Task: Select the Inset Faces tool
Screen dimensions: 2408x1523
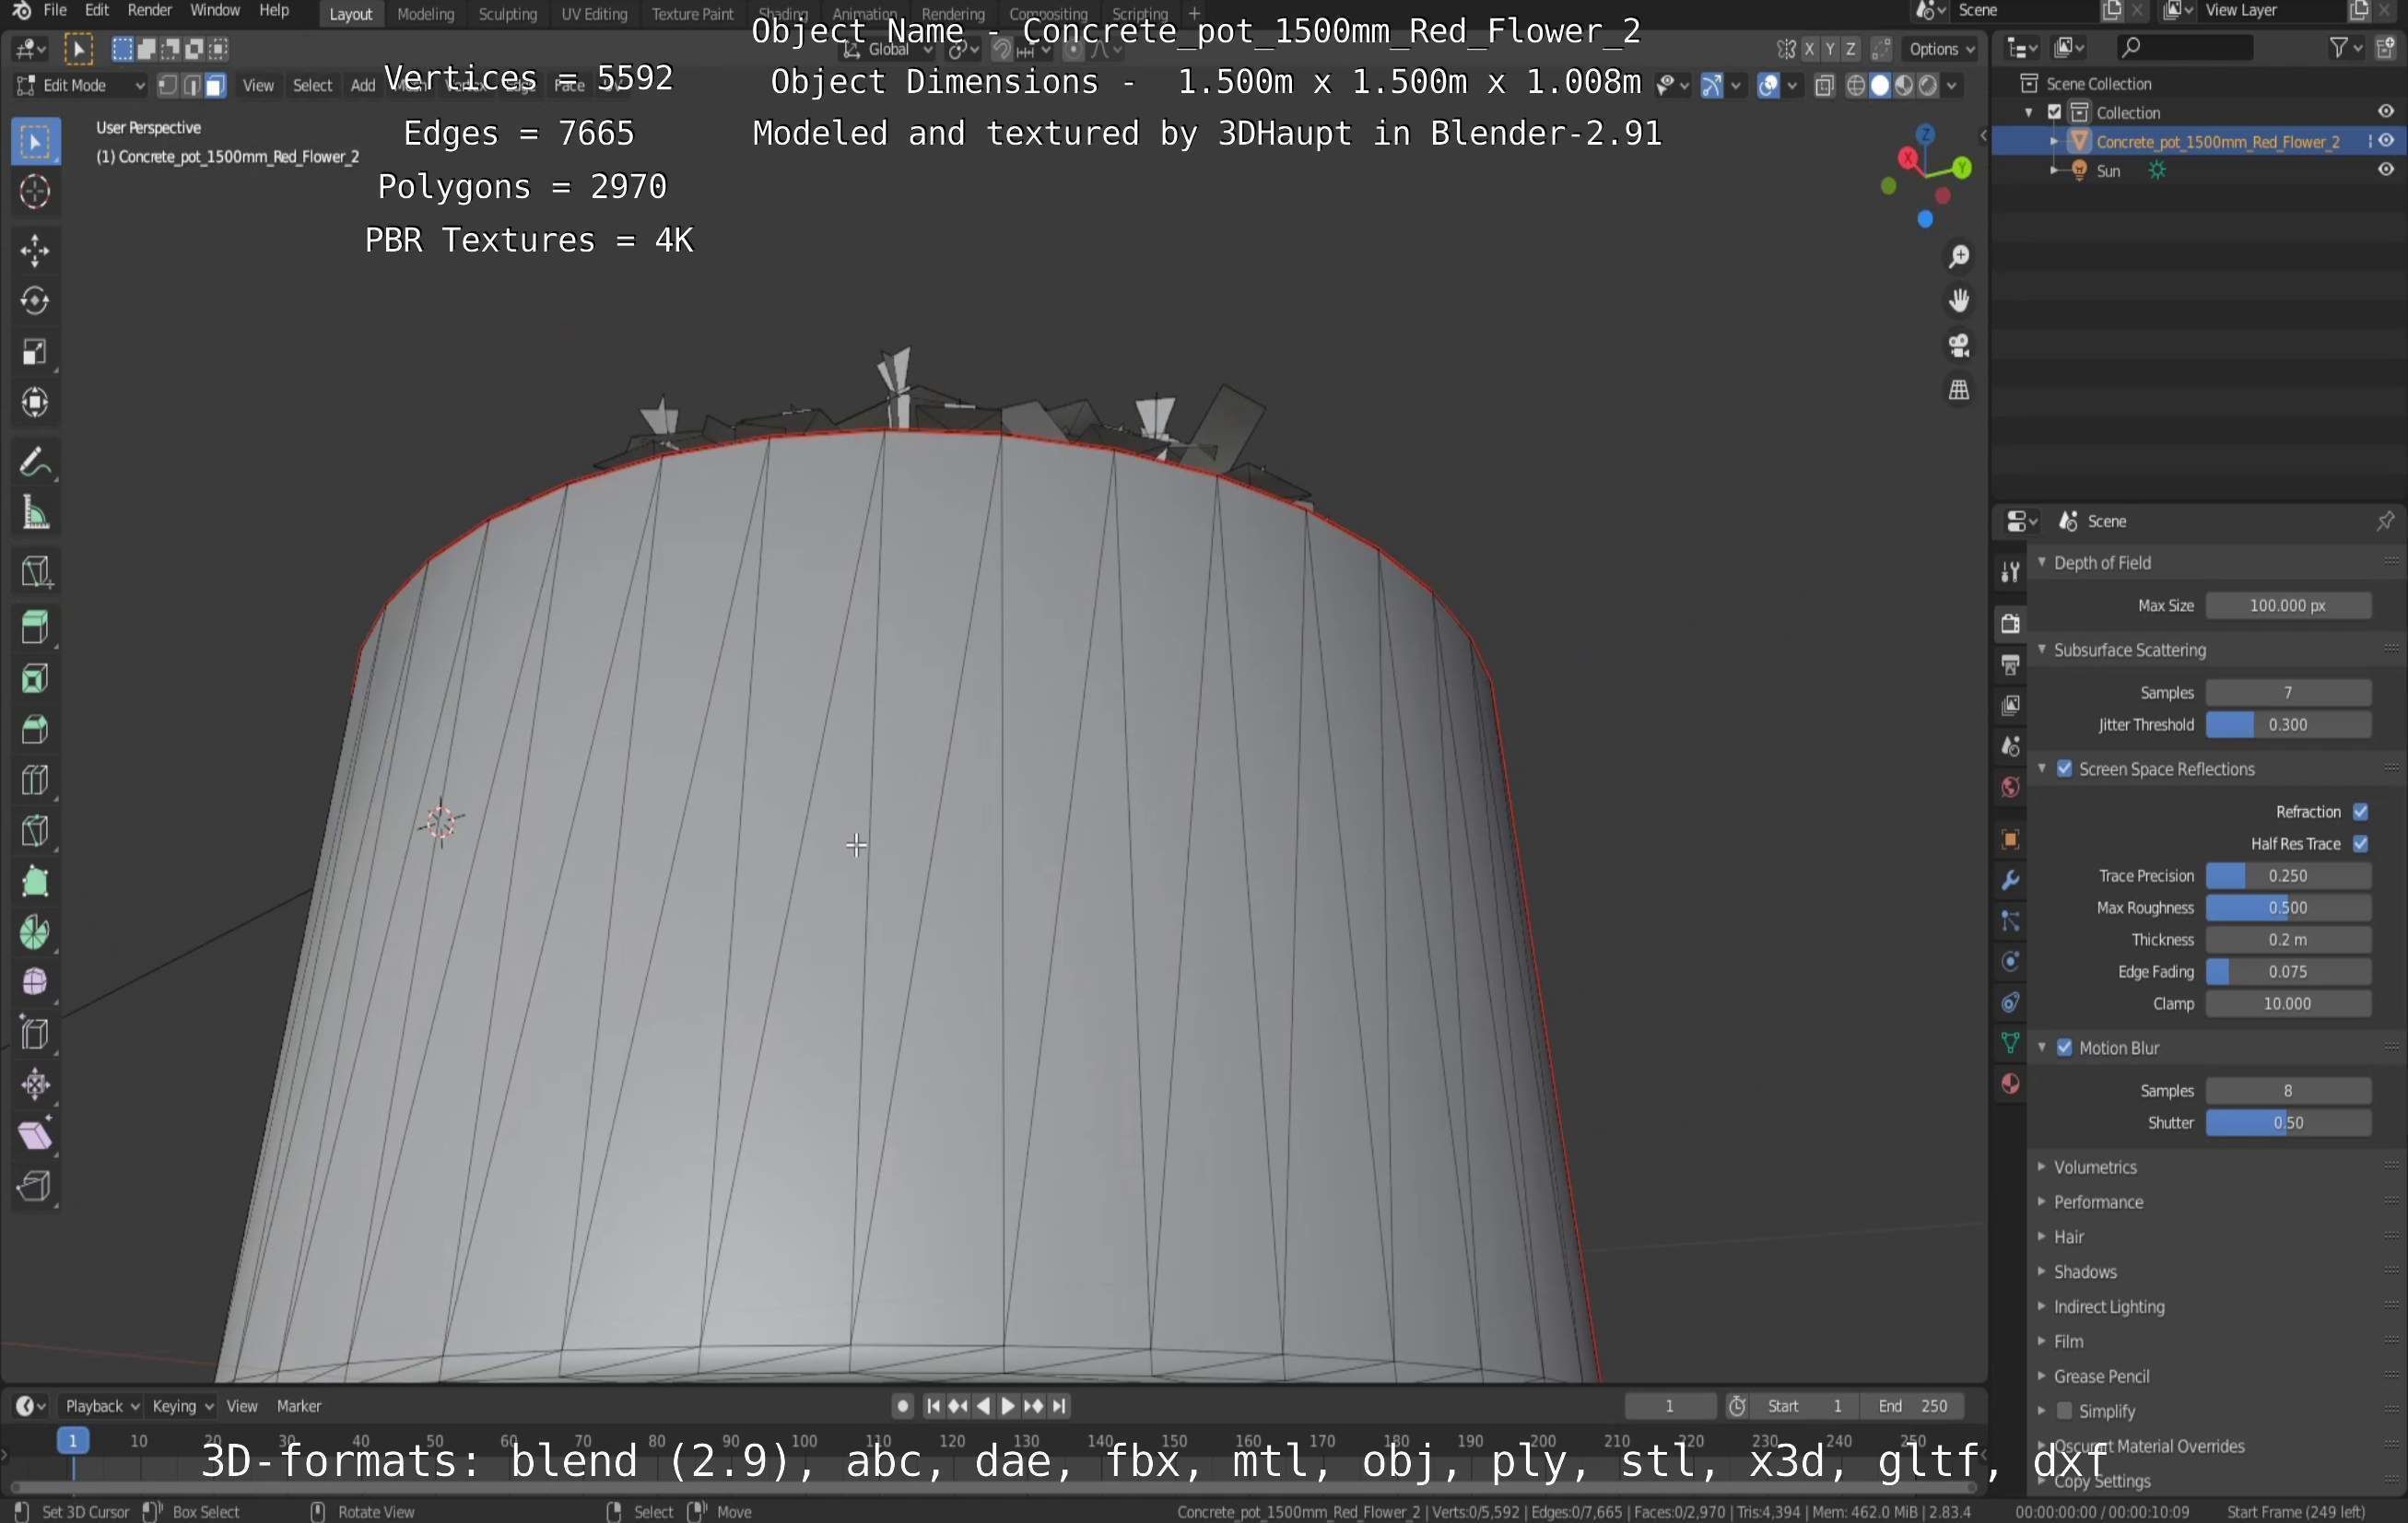Action: click(x=35, y=679)
